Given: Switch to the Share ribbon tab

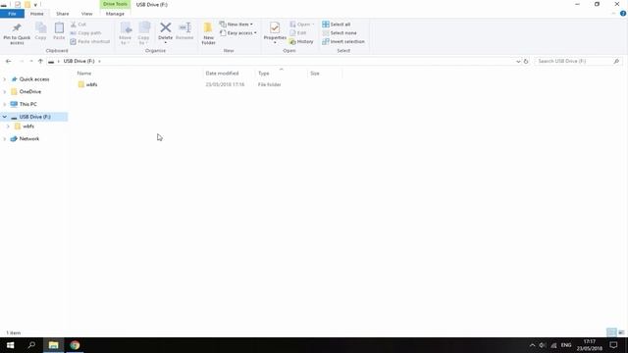Looking at the screenshot, I should [63, 14].
